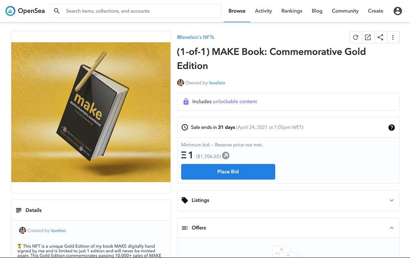Screen dimensions: 410x258
Task: Refresh metadata using the reload icon
Action: [355, 37]
